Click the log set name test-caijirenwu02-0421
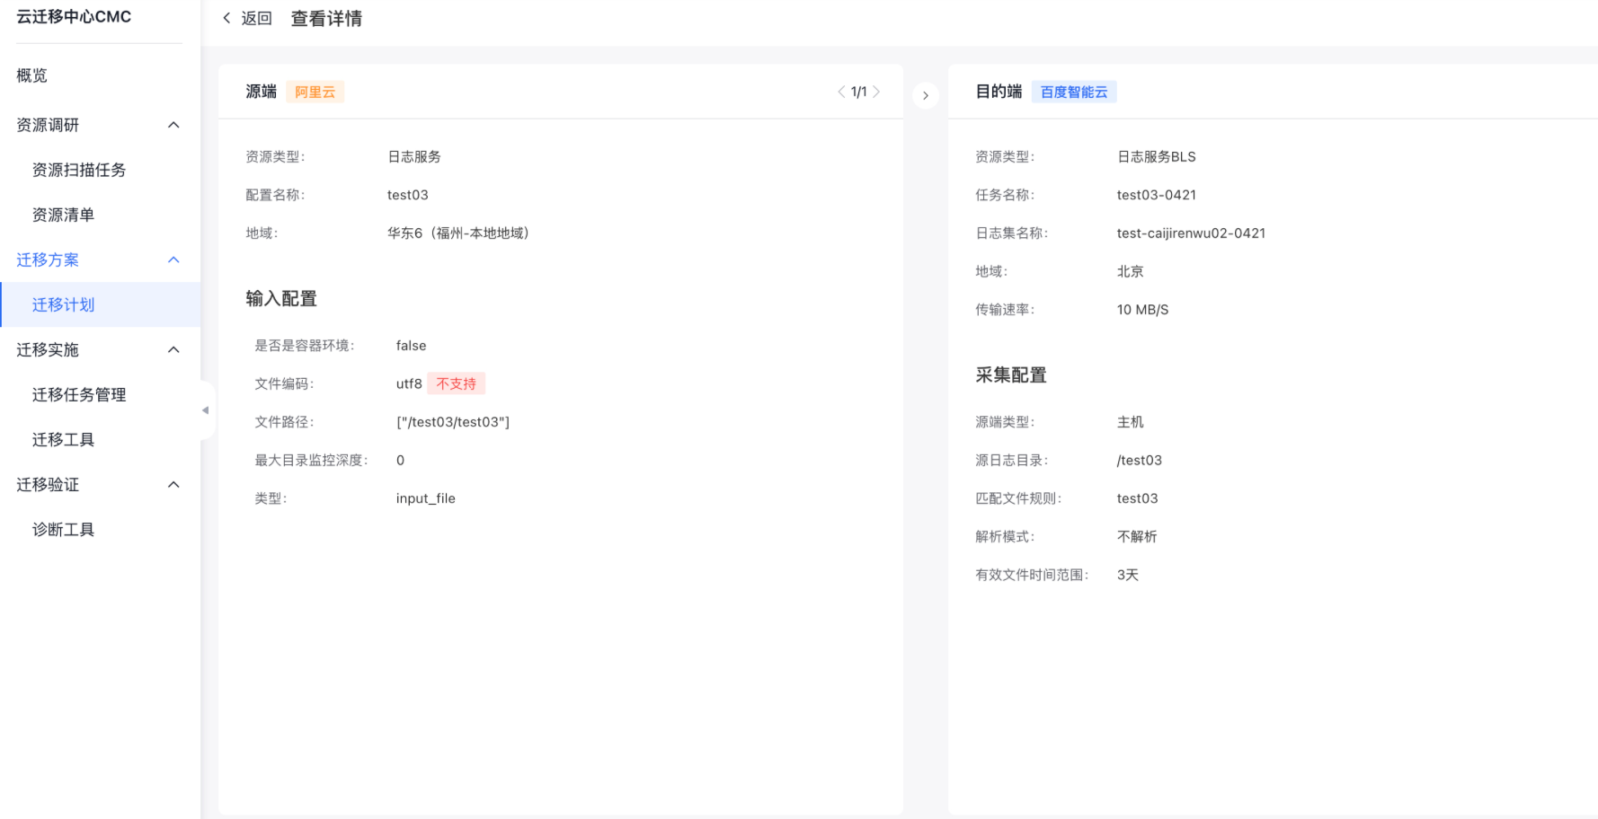This screenshot has height=819, width=1598. [1191, 233]
